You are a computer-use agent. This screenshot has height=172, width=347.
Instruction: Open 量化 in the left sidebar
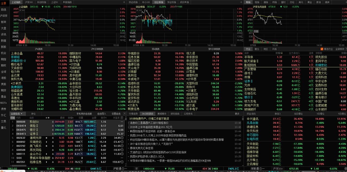4,128
